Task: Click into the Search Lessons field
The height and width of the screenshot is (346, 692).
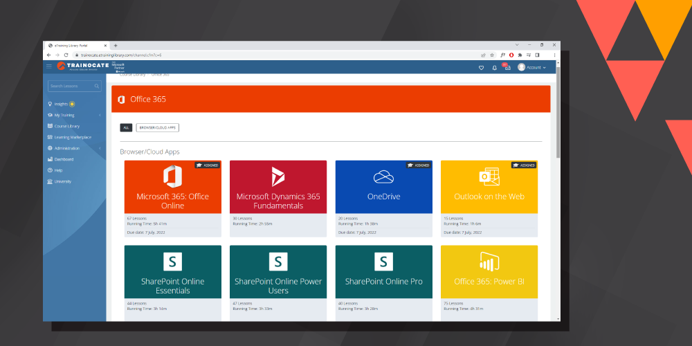Action: [75, 86]
